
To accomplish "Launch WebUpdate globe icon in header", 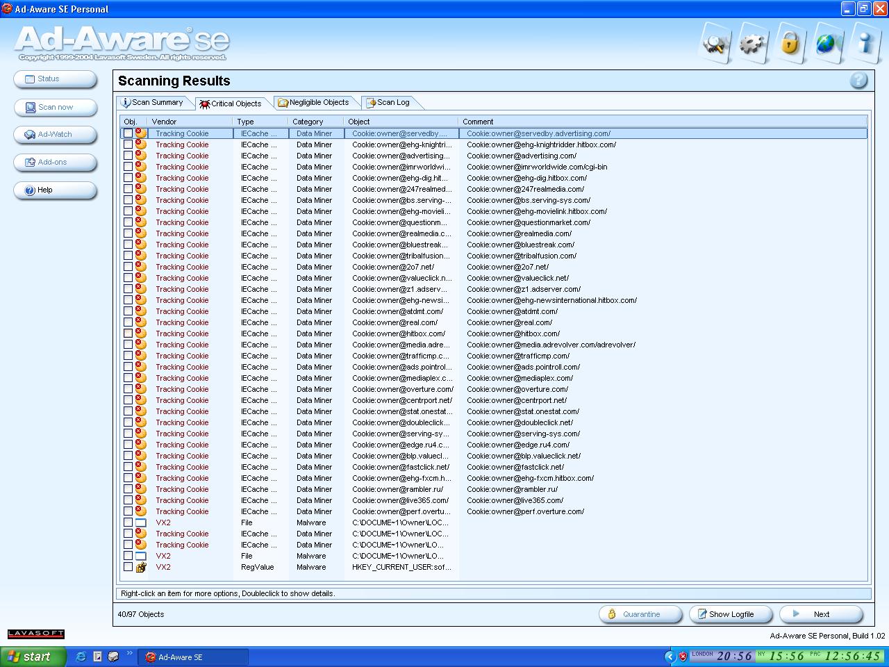I will pyautogui.click(x=828, y=43).
